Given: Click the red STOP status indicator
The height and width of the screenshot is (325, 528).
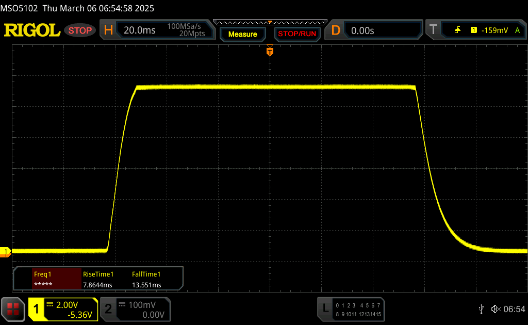Looking at the screenshot, I should pos(80,30).
